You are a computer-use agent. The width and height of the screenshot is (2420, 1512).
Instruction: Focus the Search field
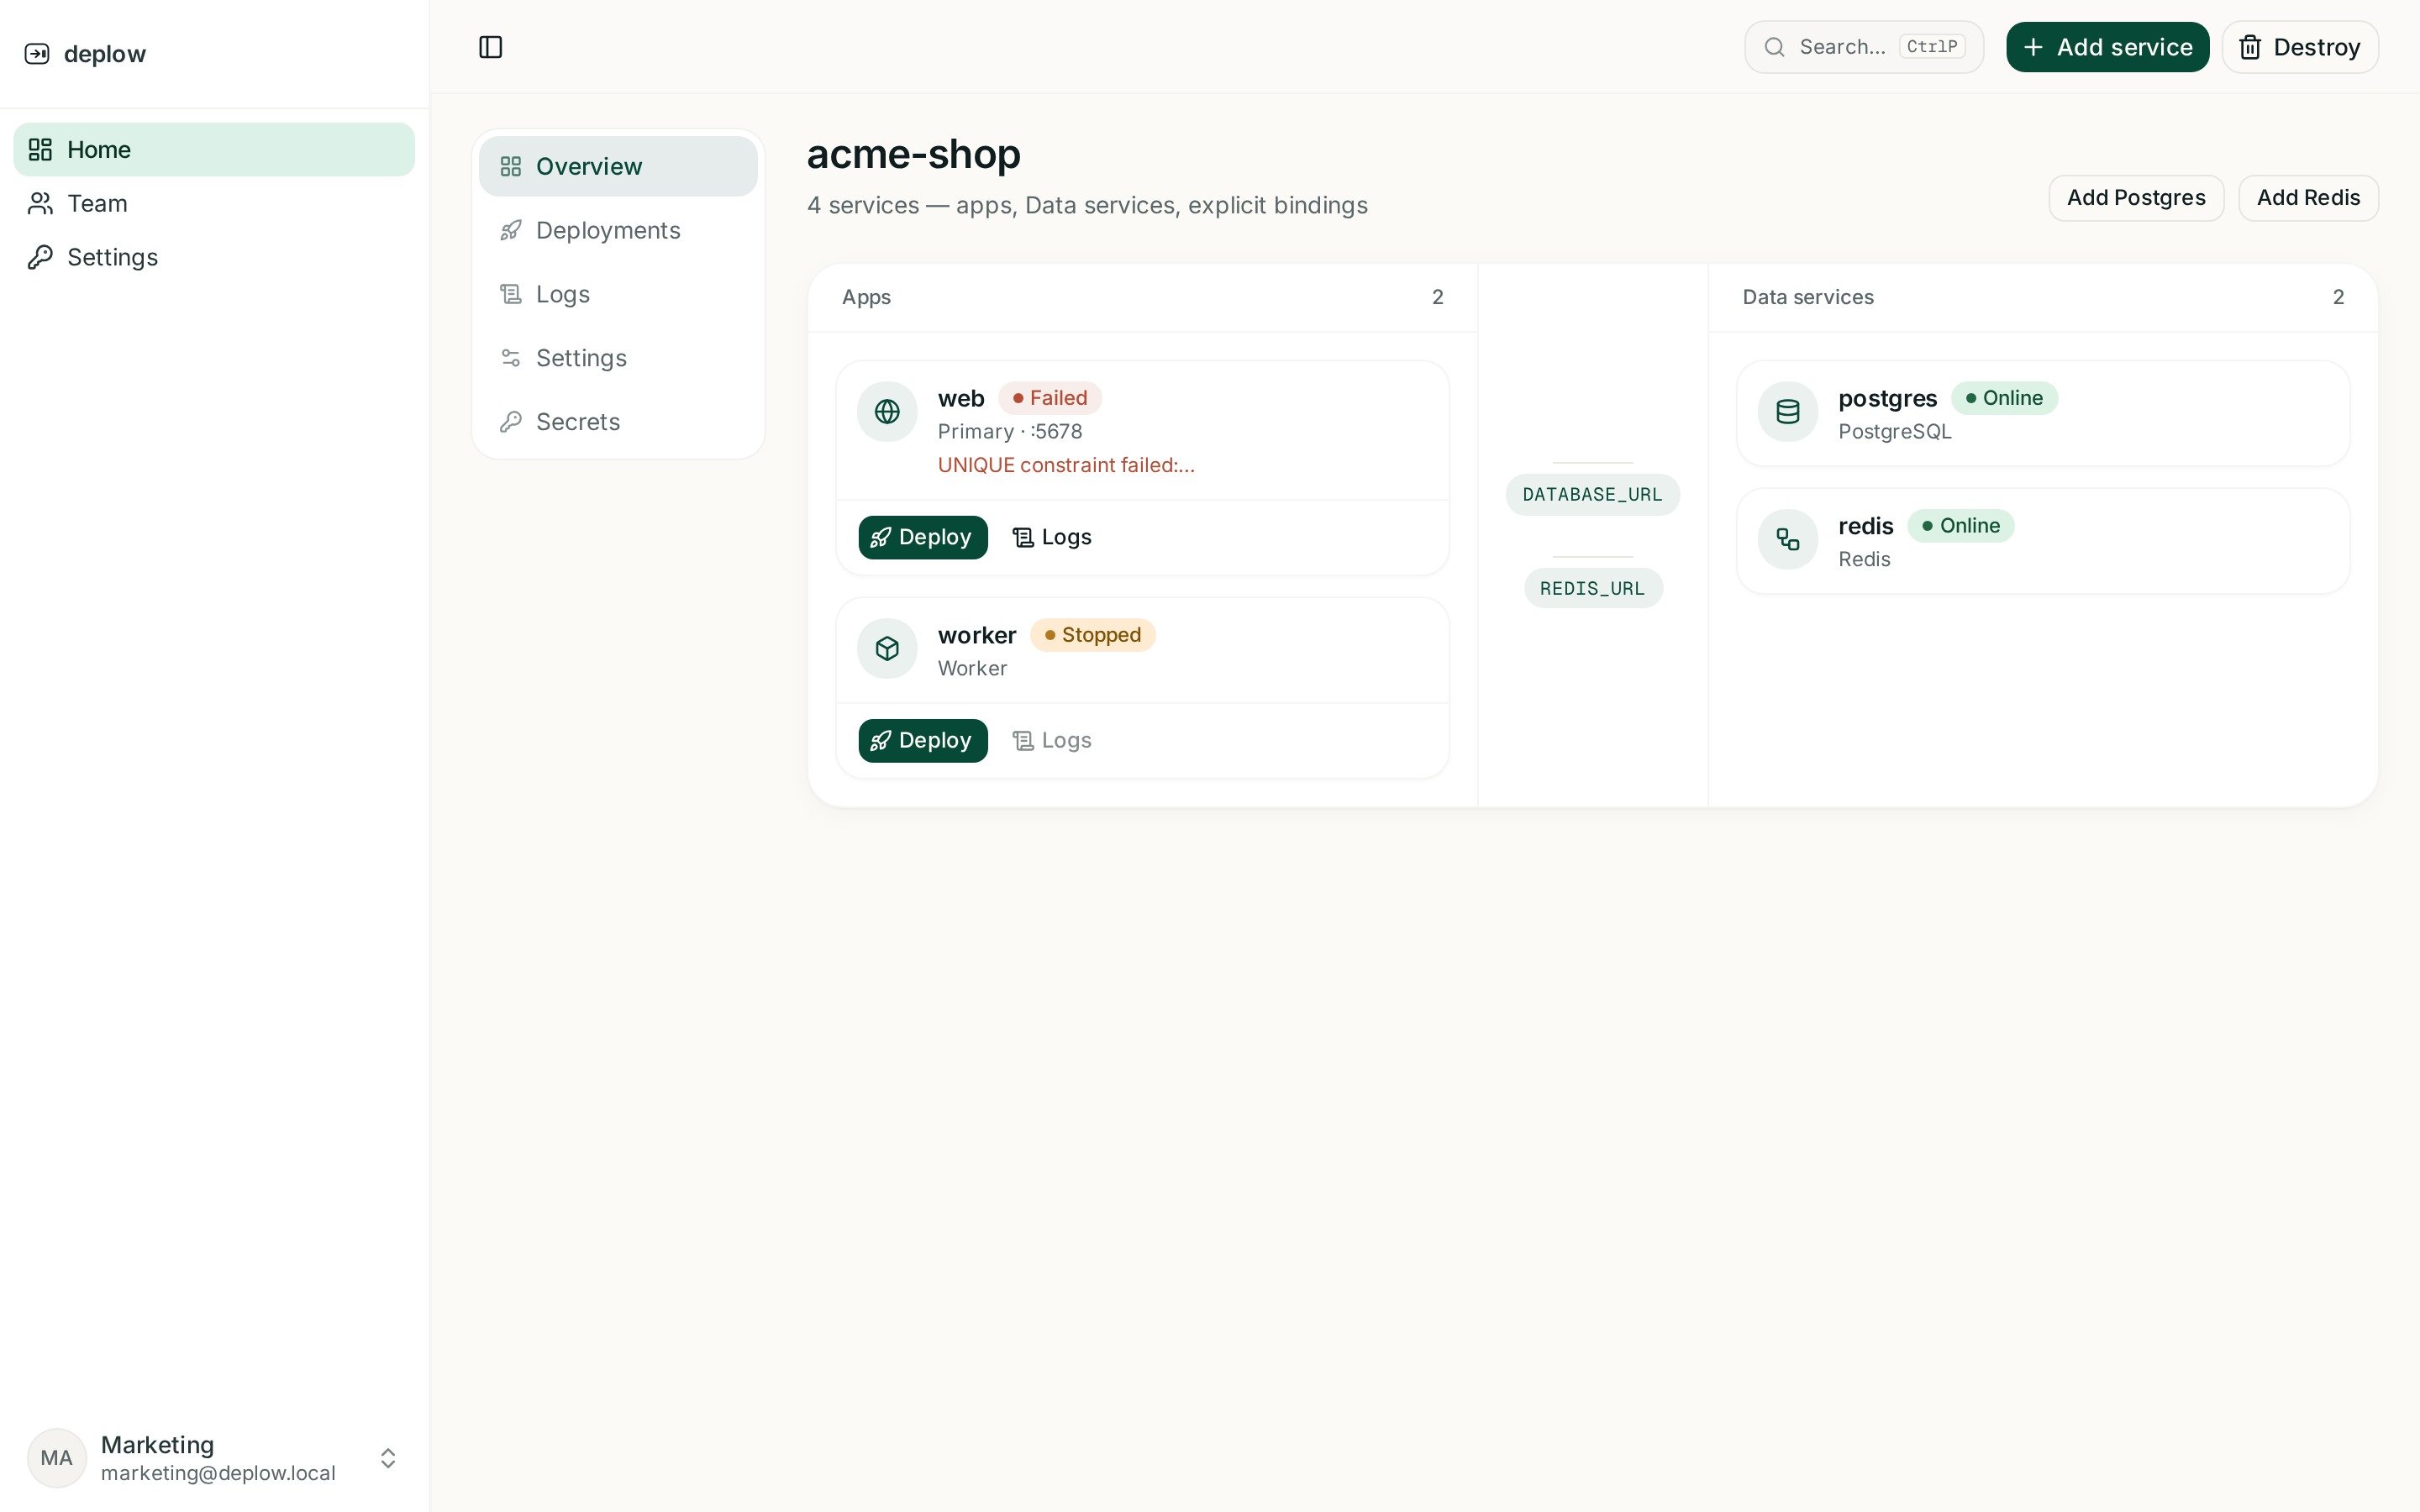coord(1864,47)
